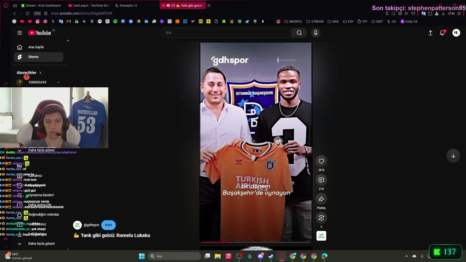The width and height of the screenshot is (466, 262).
Task: Open the Gmail bookmark icon
Action: 68,21
